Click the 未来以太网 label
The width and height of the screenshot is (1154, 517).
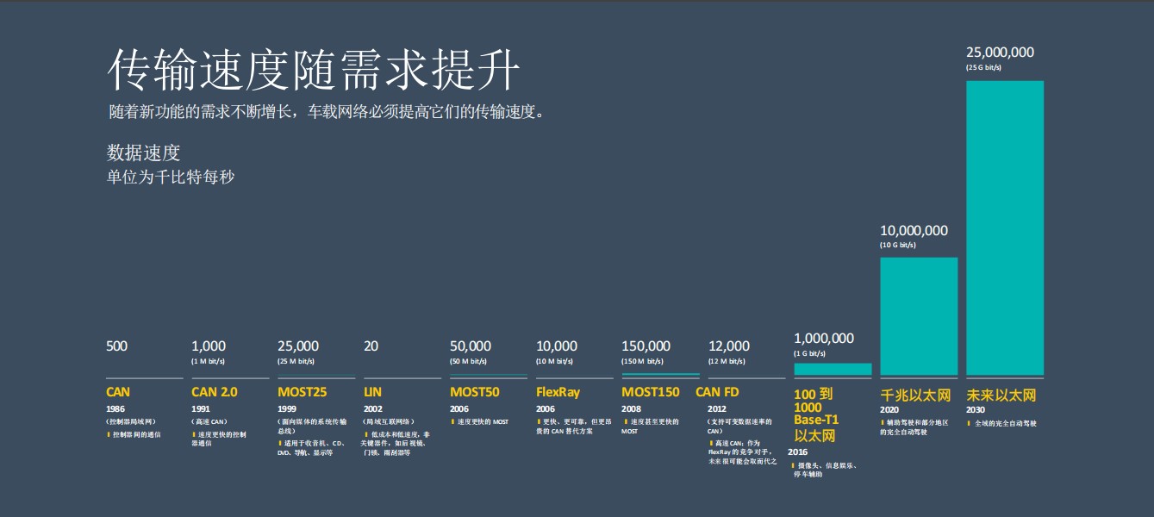tap(1001, 396)
